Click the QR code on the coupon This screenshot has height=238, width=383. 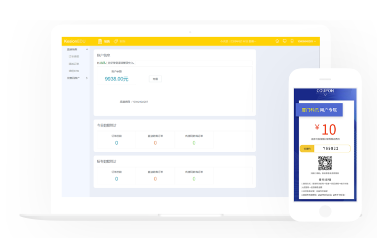click(x=325, y=163)
